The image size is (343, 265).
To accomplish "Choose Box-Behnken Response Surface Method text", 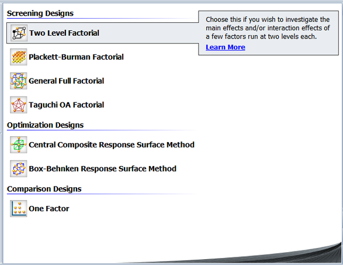I will pyautogui.click(x=103, y=168).
